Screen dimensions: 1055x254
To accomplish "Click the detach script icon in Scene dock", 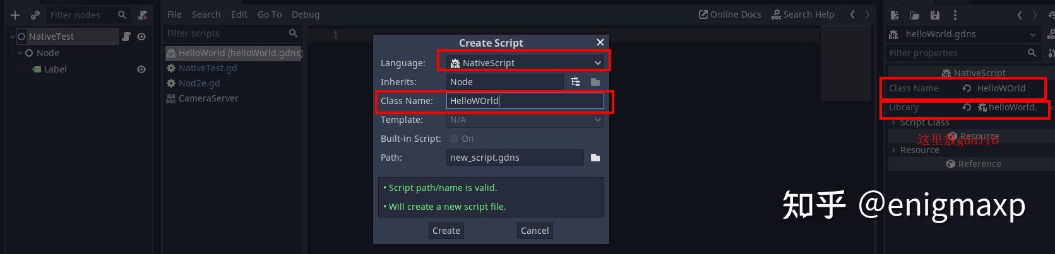I will click(x=143, y=14).
